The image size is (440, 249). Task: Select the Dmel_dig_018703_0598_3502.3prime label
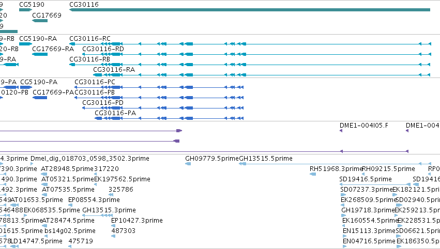click(x=90, y=159)
